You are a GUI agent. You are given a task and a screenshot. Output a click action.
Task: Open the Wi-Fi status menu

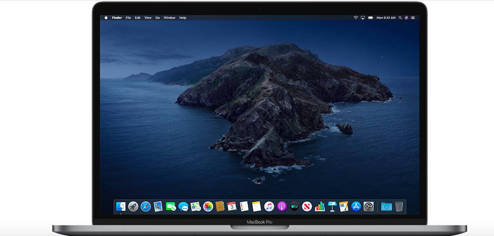pyautogui.click(x=356, y=18)
